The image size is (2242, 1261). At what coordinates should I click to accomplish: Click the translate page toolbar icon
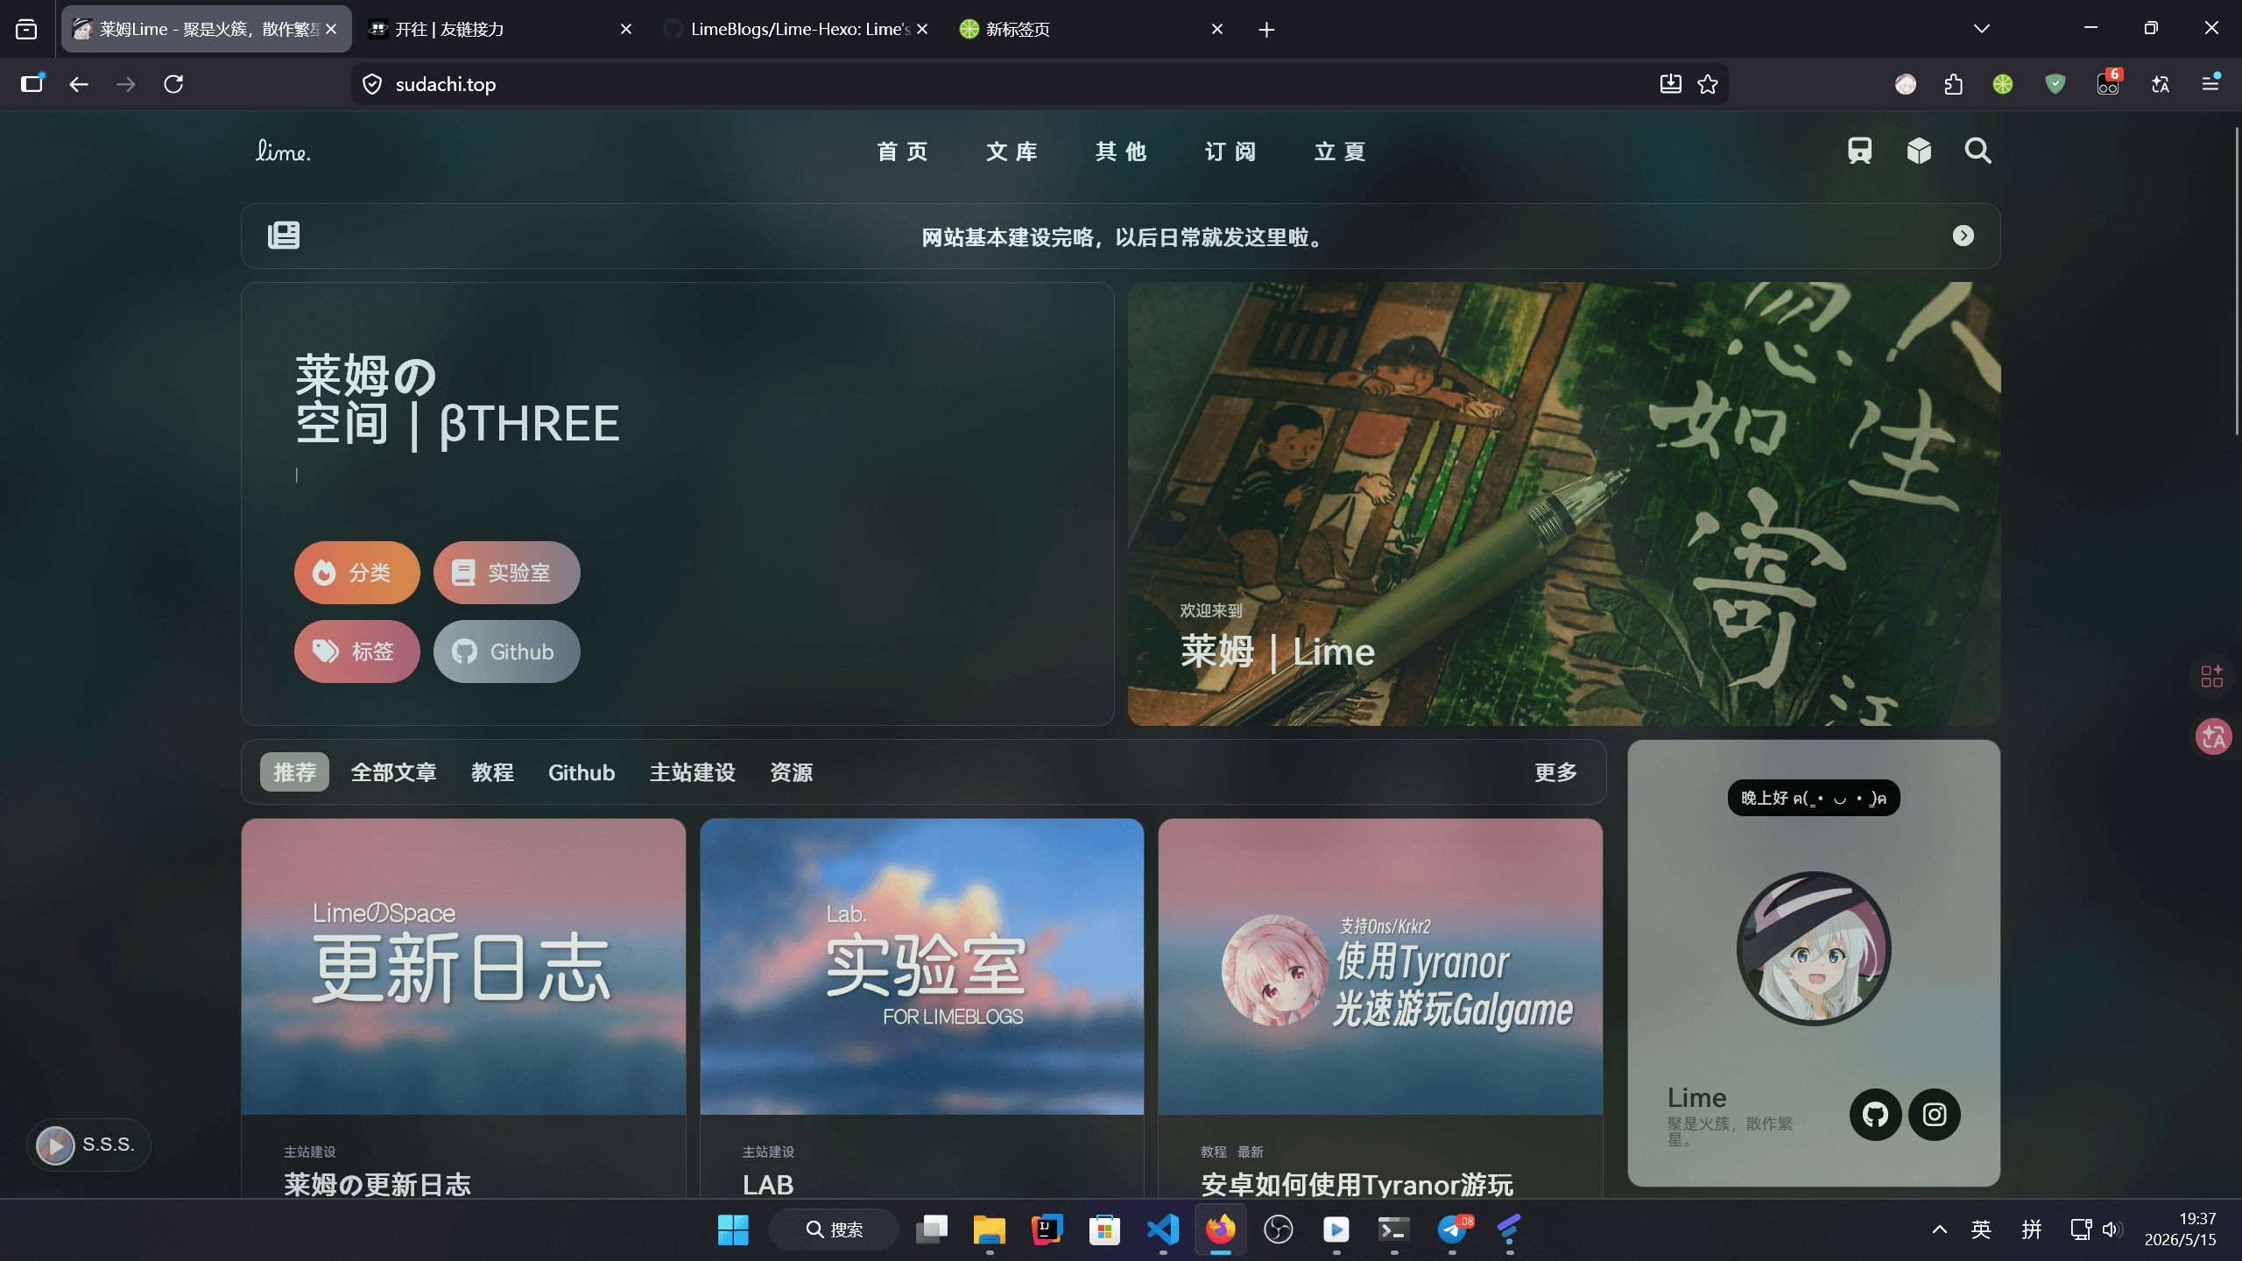2161,84
